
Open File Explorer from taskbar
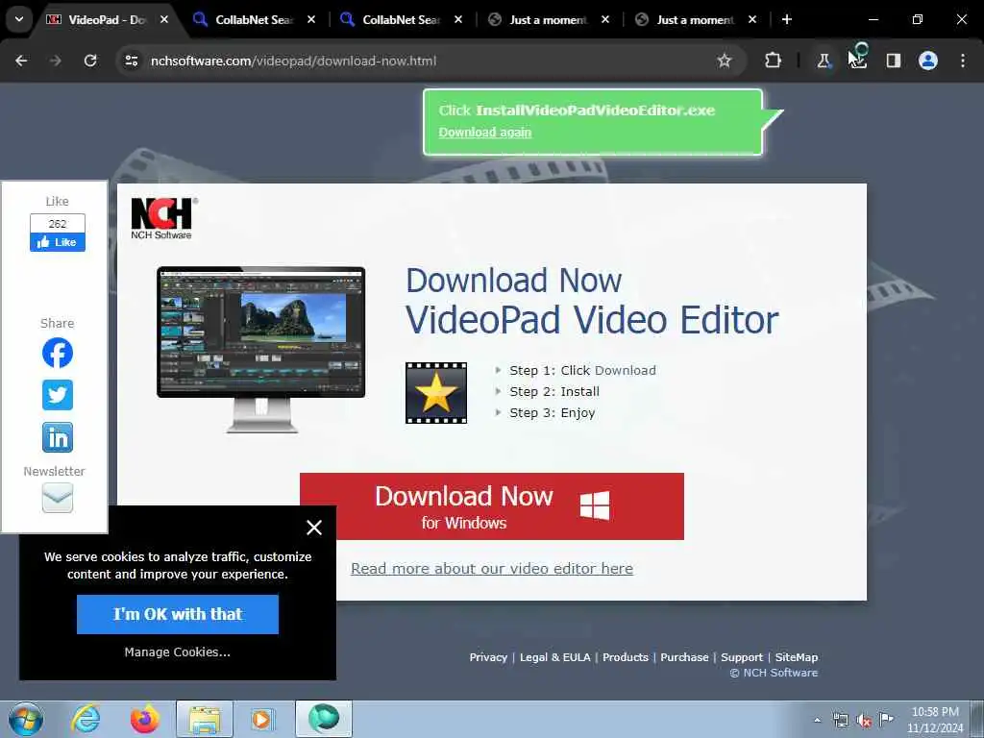tap(205, 719)
